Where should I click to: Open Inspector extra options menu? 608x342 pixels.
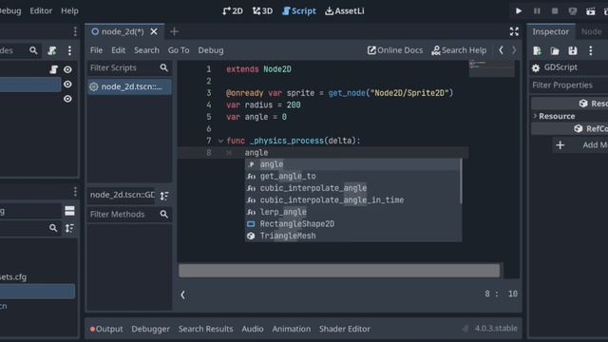(591, 50)
